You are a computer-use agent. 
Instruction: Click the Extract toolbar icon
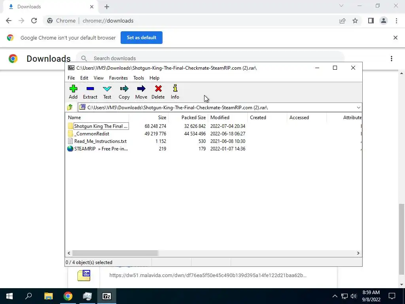click(x=90, y=92)
